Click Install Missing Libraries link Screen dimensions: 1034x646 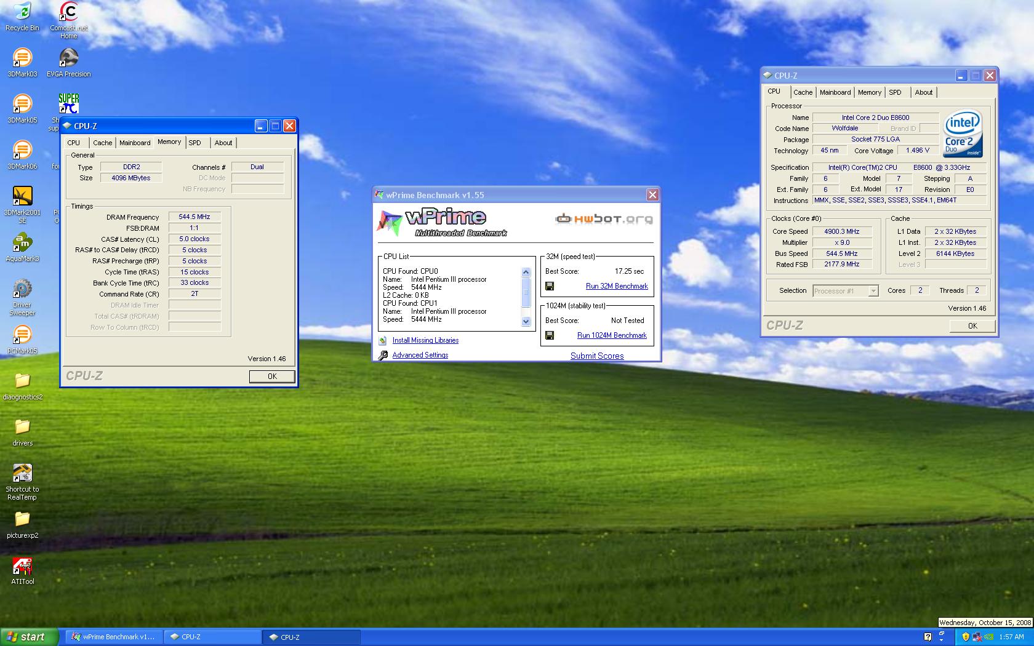(x=425, y=340)
